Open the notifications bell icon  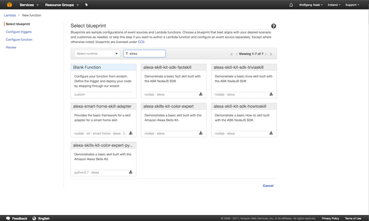click(290, 5)
